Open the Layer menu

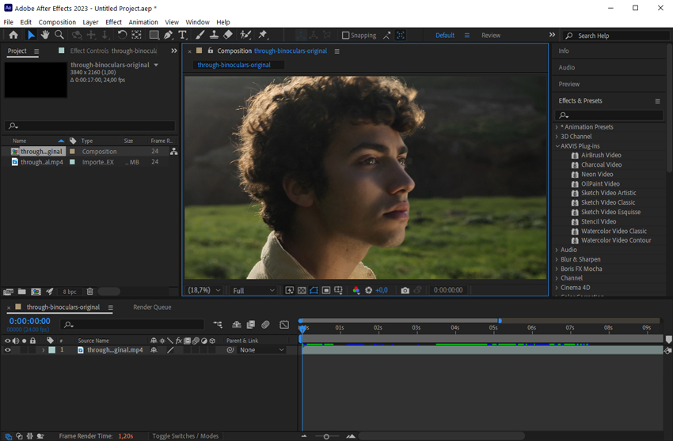(x=90, y=22)
